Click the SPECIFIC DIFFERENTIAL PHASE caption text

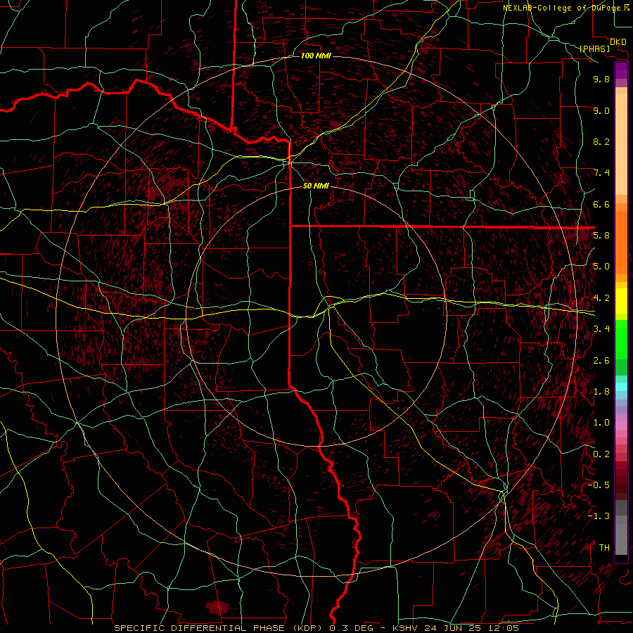[200, 628]
